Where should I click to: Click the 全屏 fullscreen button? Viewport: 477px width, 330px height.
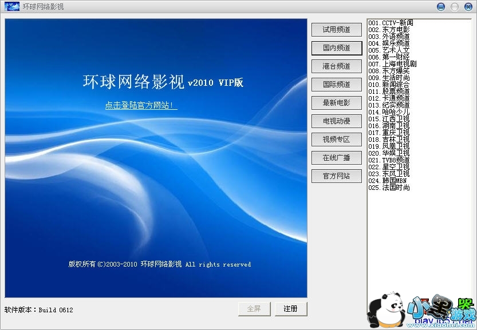point(254,309)
